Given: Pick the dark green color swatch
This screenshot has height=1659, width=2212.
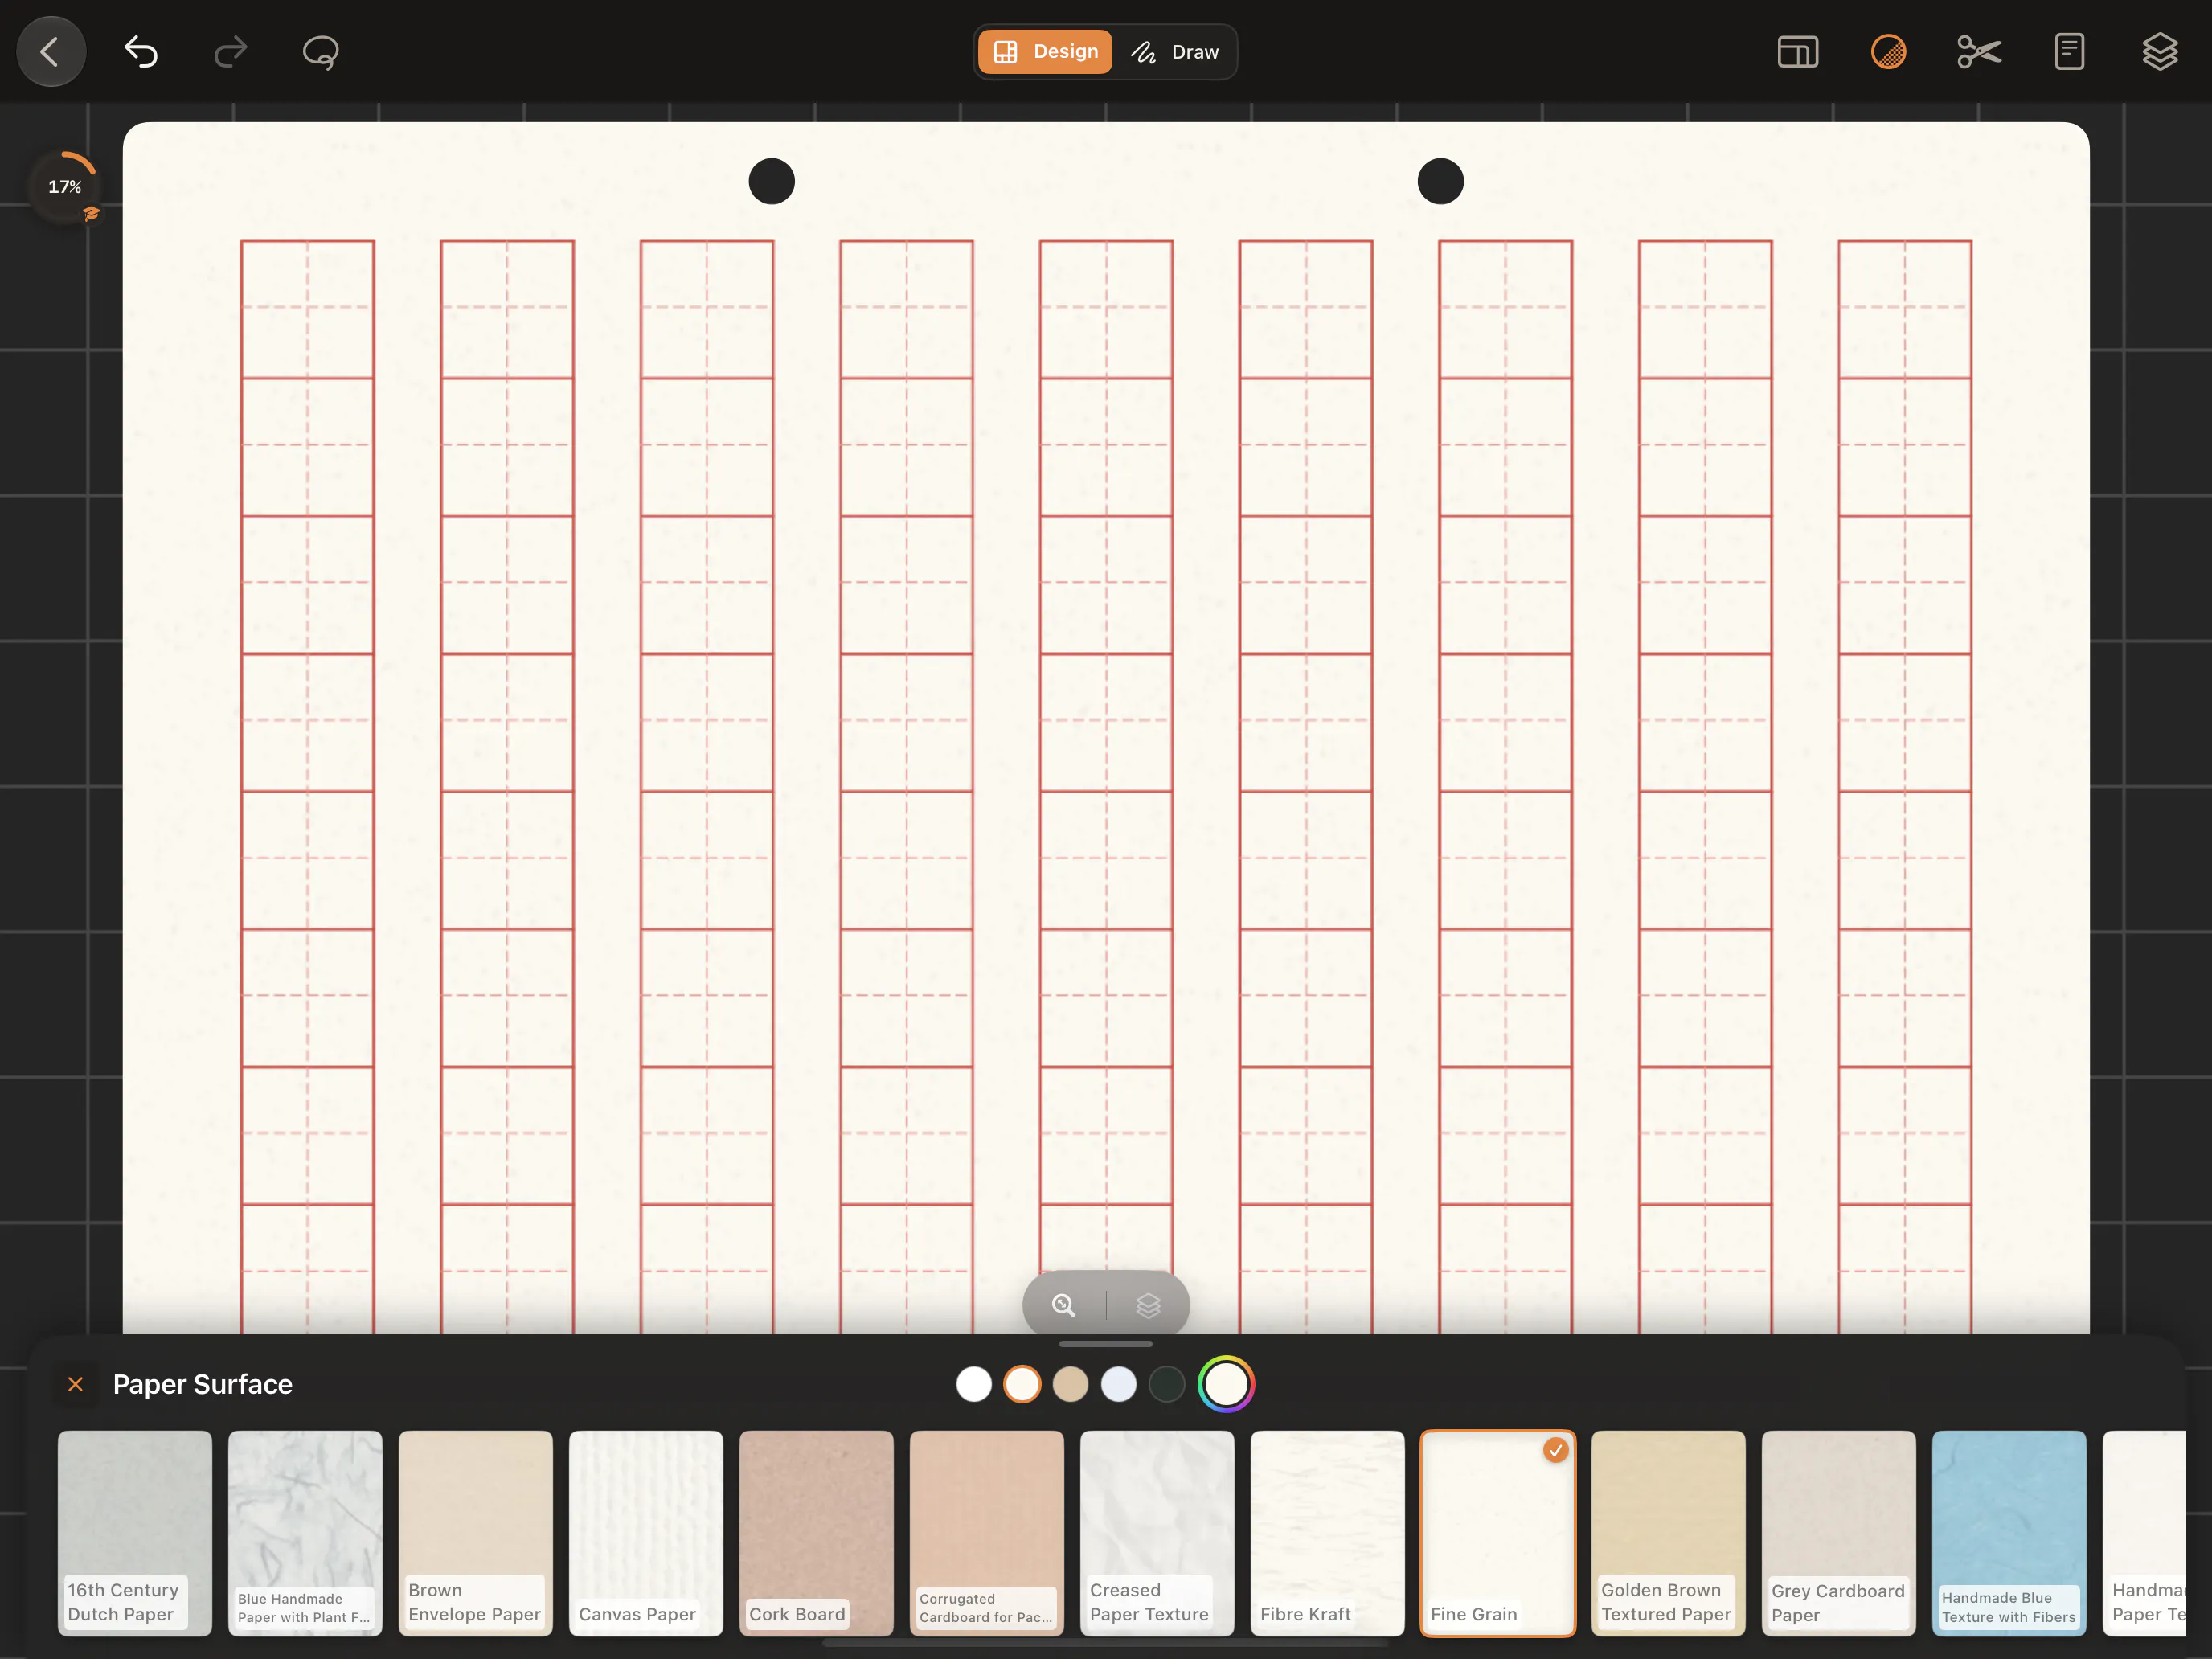Looking at the screenshot, I should pyautogui.click(x=1167, y=1384).
